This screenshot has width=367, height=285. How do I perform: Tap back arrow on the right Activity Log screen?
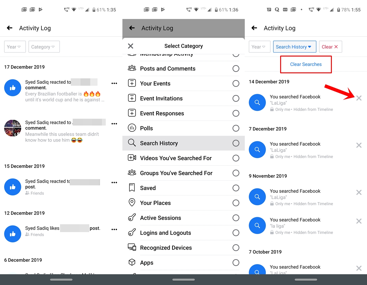tap(254, 28)
